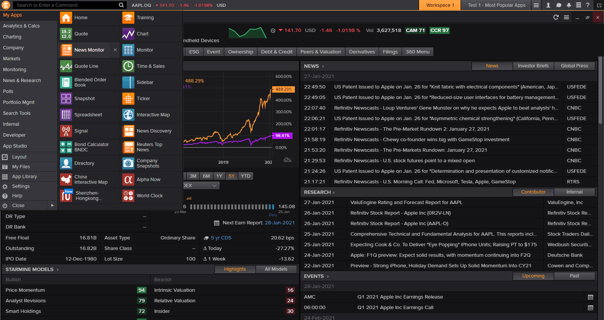Open notifications bell icon
This screenshot has width=604, height=320.
click(569, 5)
